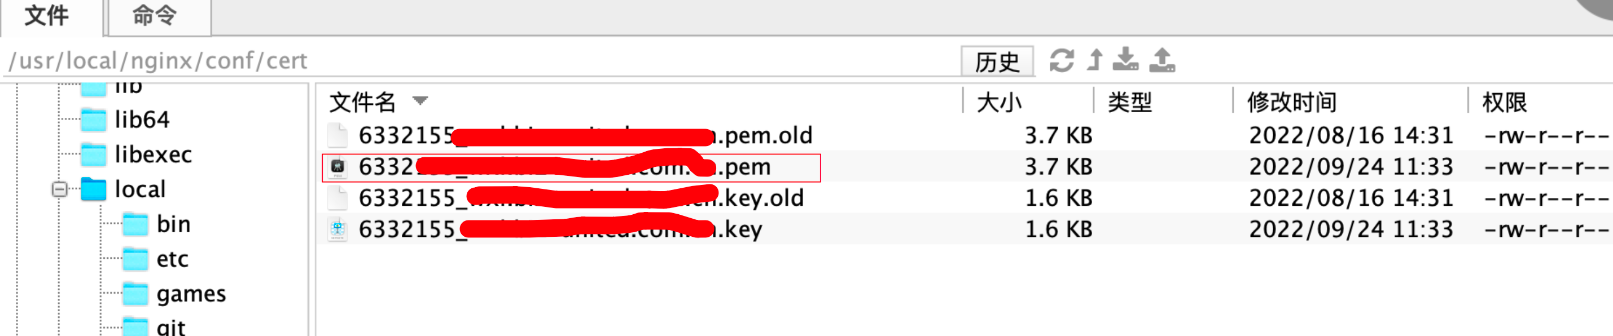
Task: Click the .pem.old file icon
Action: point(337,135)
